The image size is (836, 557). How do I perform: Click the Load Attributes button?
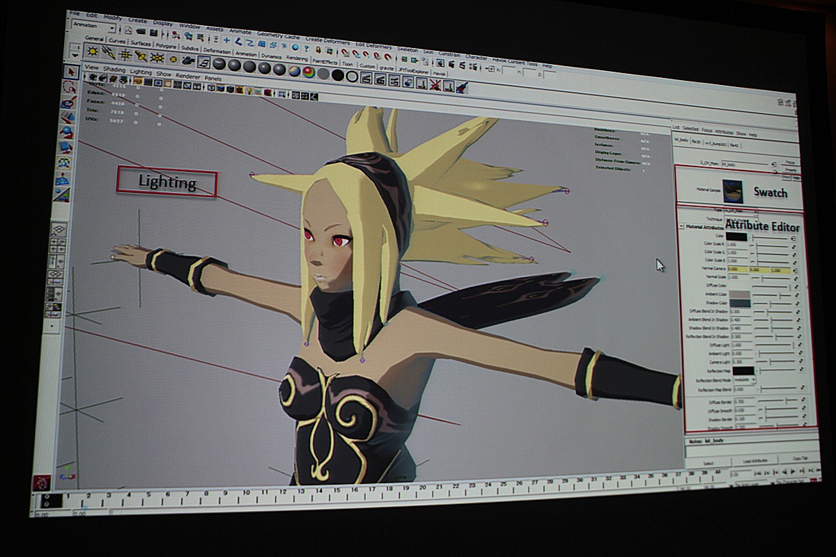tap(755, 460)
